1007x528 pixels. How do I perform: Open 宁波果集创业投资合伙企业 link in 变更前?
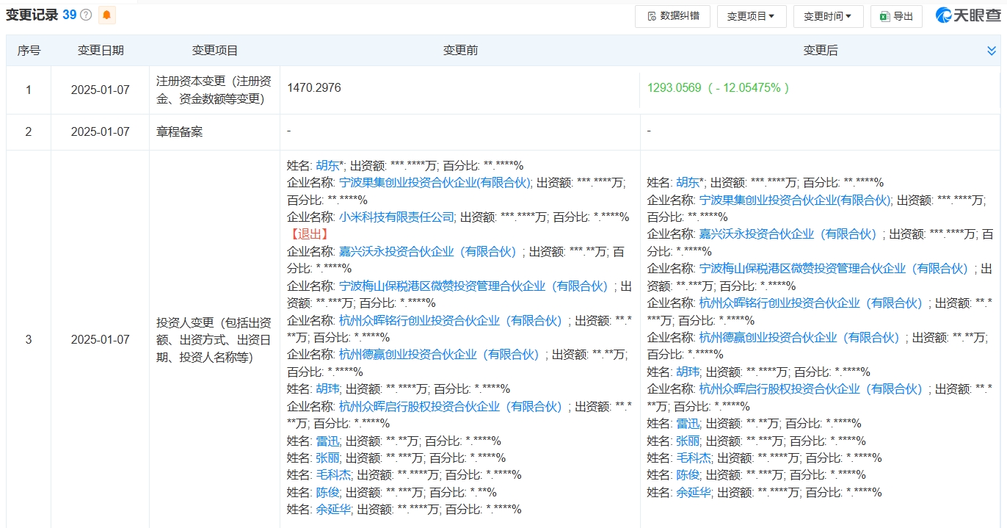click(x=435, y=182)
